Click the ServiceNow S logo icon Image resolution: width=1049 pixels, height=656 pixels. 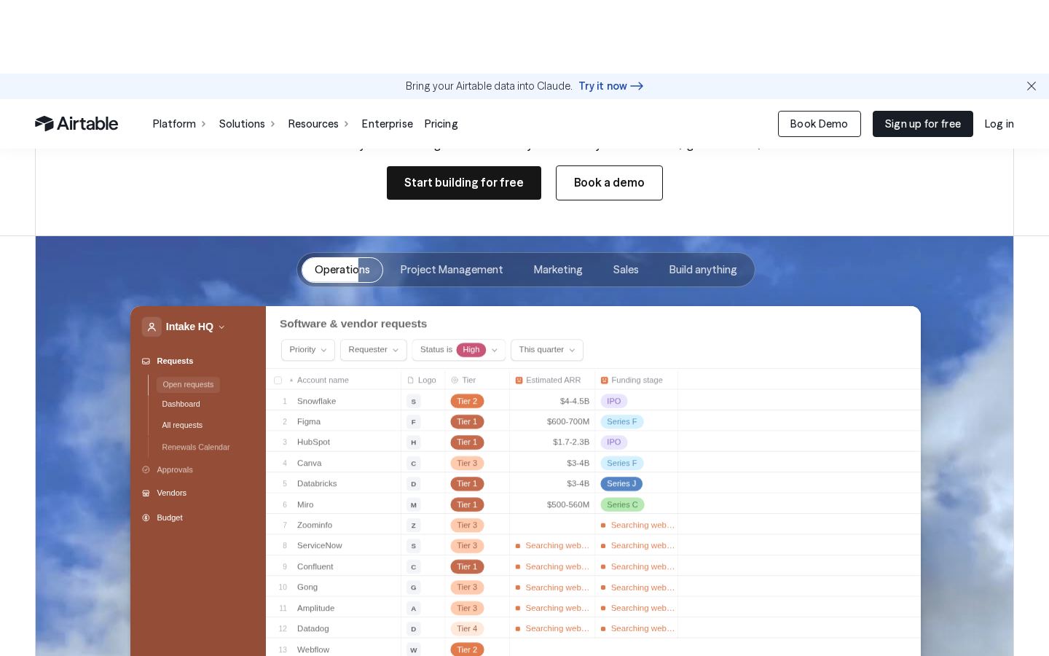414,546
